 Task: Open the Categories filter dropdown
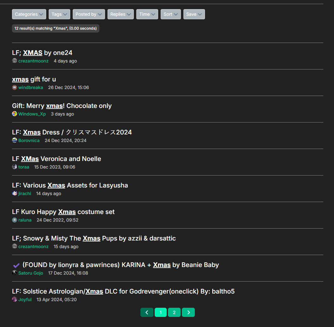[29, 14]
